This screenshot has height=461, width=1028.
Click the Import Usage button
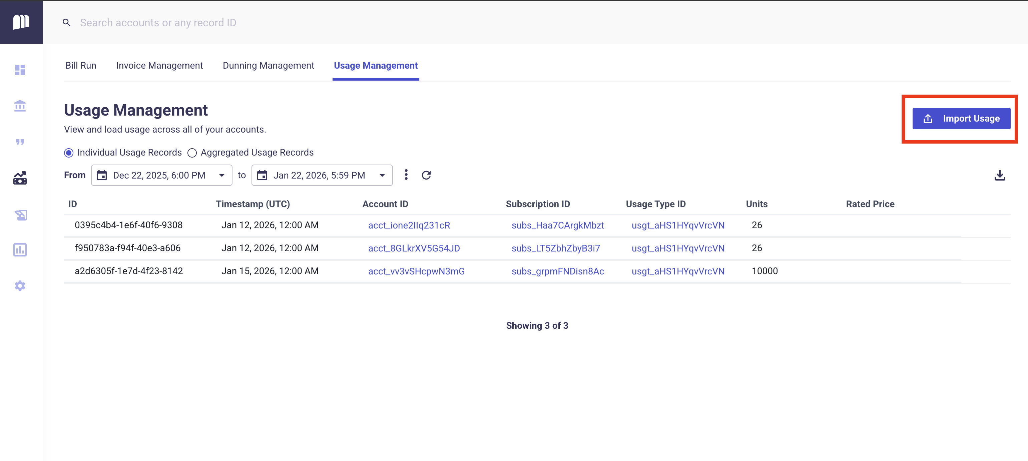[961, 119]
